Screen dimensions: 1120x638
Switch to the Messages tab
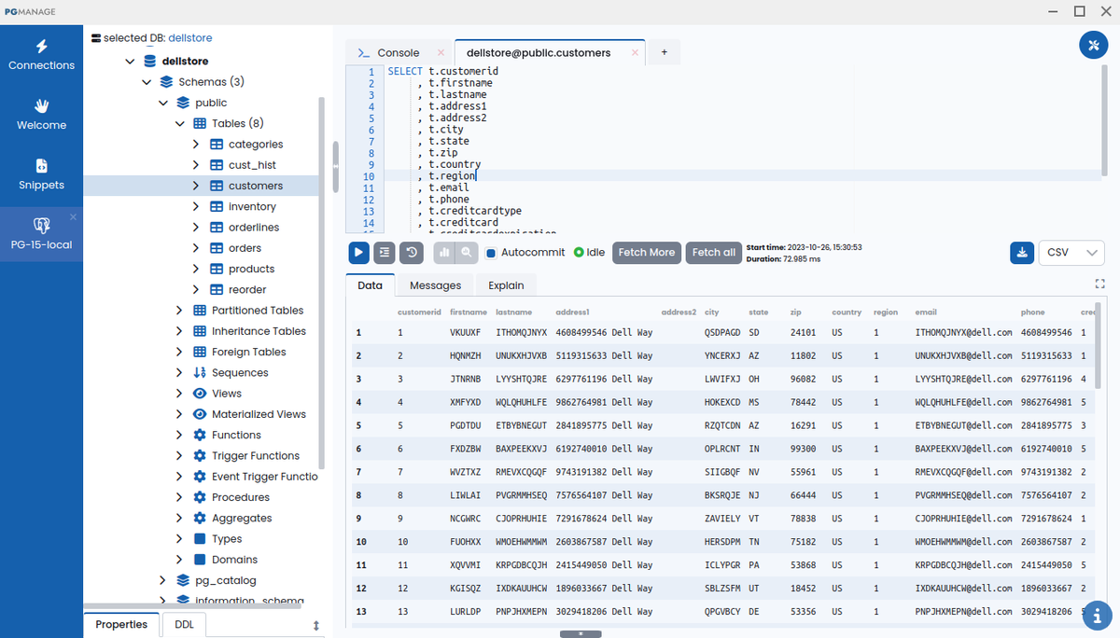click(x=435, y=285)
